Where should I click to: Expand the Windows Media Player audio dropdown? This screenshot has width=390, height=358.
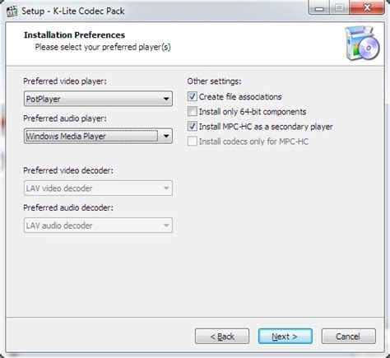[x=98, y=136]
